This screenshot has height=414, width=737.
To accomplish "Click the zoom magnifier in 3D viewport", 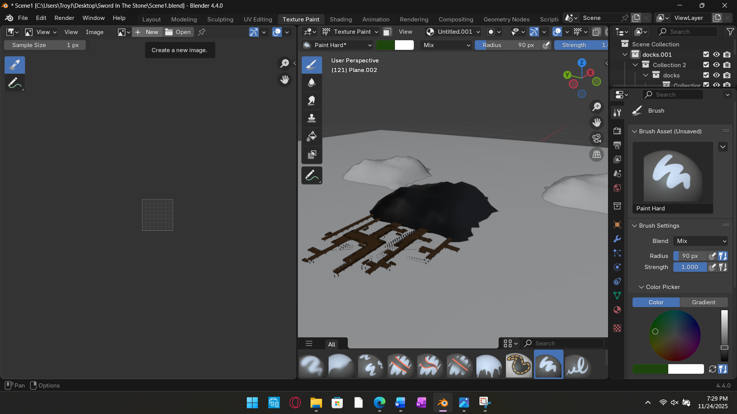I will (597, 107).
